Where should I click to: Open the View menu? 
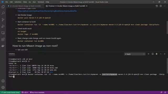25,2
